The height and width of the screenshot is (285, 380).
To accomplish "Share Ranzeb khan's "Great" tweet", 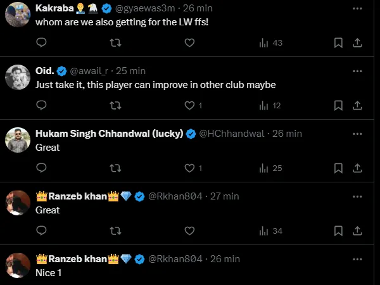I will [357, 231].
